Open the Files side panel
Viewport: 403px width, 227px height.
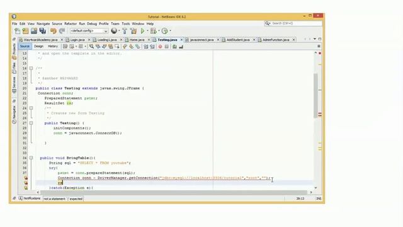point(14,68)
